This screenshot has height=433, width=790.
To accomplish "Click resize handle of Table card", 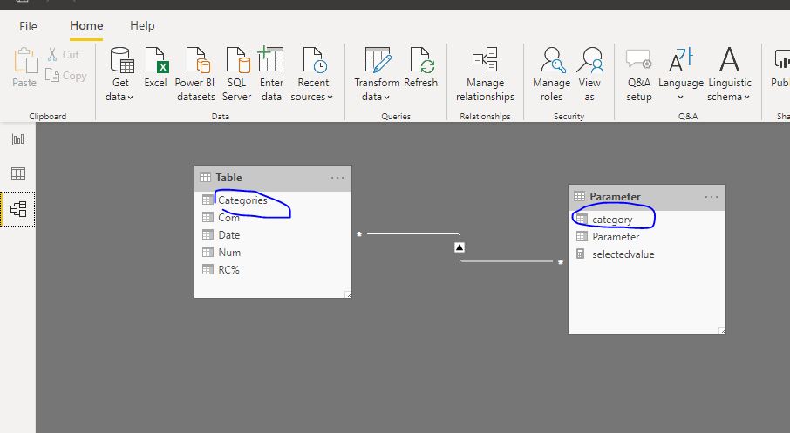I will point(348,294).
